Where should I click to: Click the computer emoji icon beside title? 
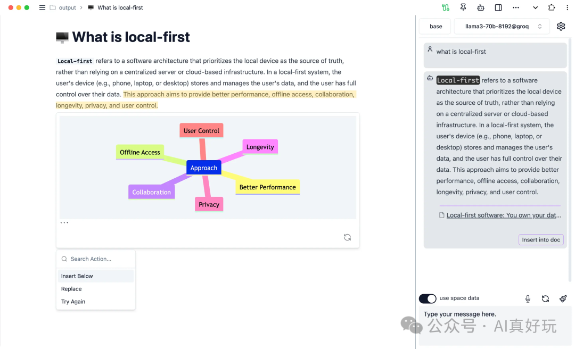(62, 37)
